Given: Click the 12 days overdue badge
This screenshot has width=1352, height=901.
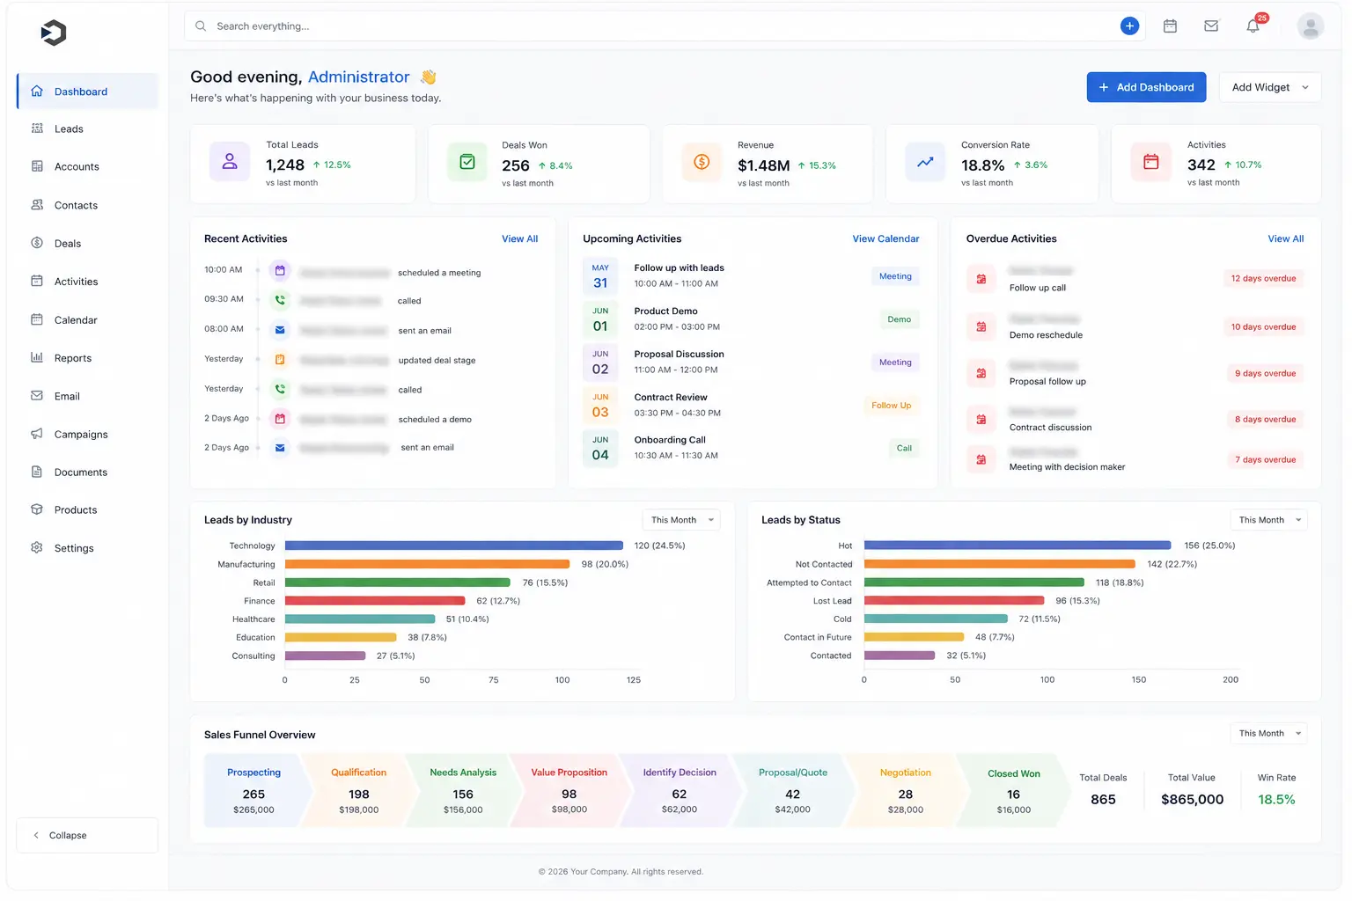Looking at the screenshot, I should [1263, 278].
